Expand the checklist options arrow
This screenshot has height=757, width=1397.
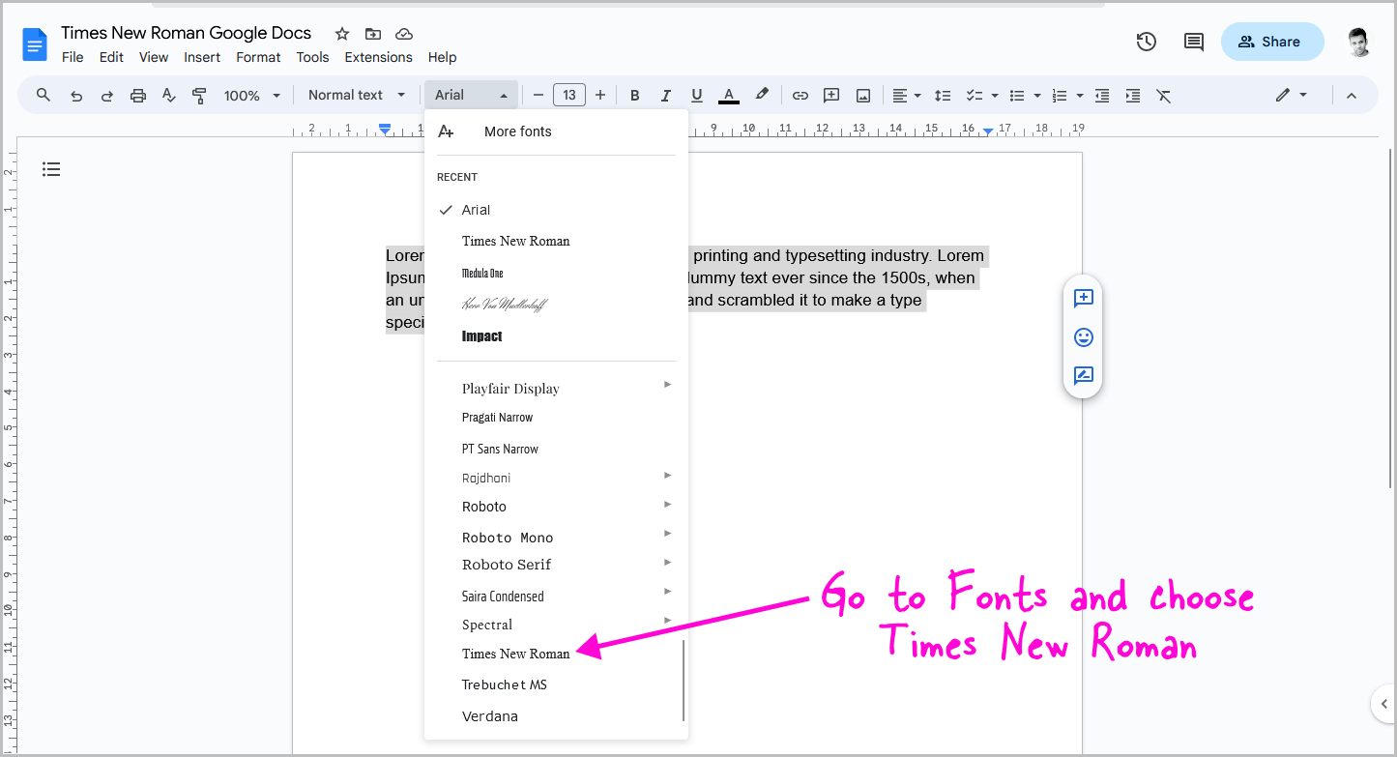pos(994,96)
